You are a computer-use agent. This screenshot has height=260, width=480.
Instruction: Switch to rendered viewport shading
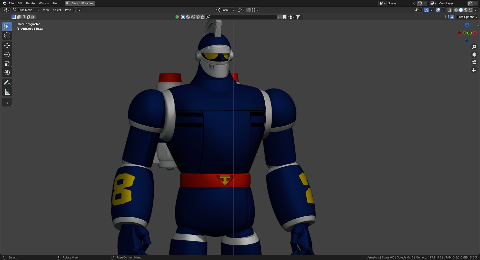[471, 10]
